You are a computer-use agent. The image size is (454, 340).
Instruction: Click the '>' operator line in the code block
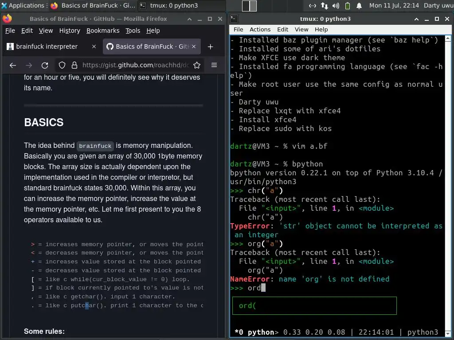pyautogui.click(x=117, y=244)
